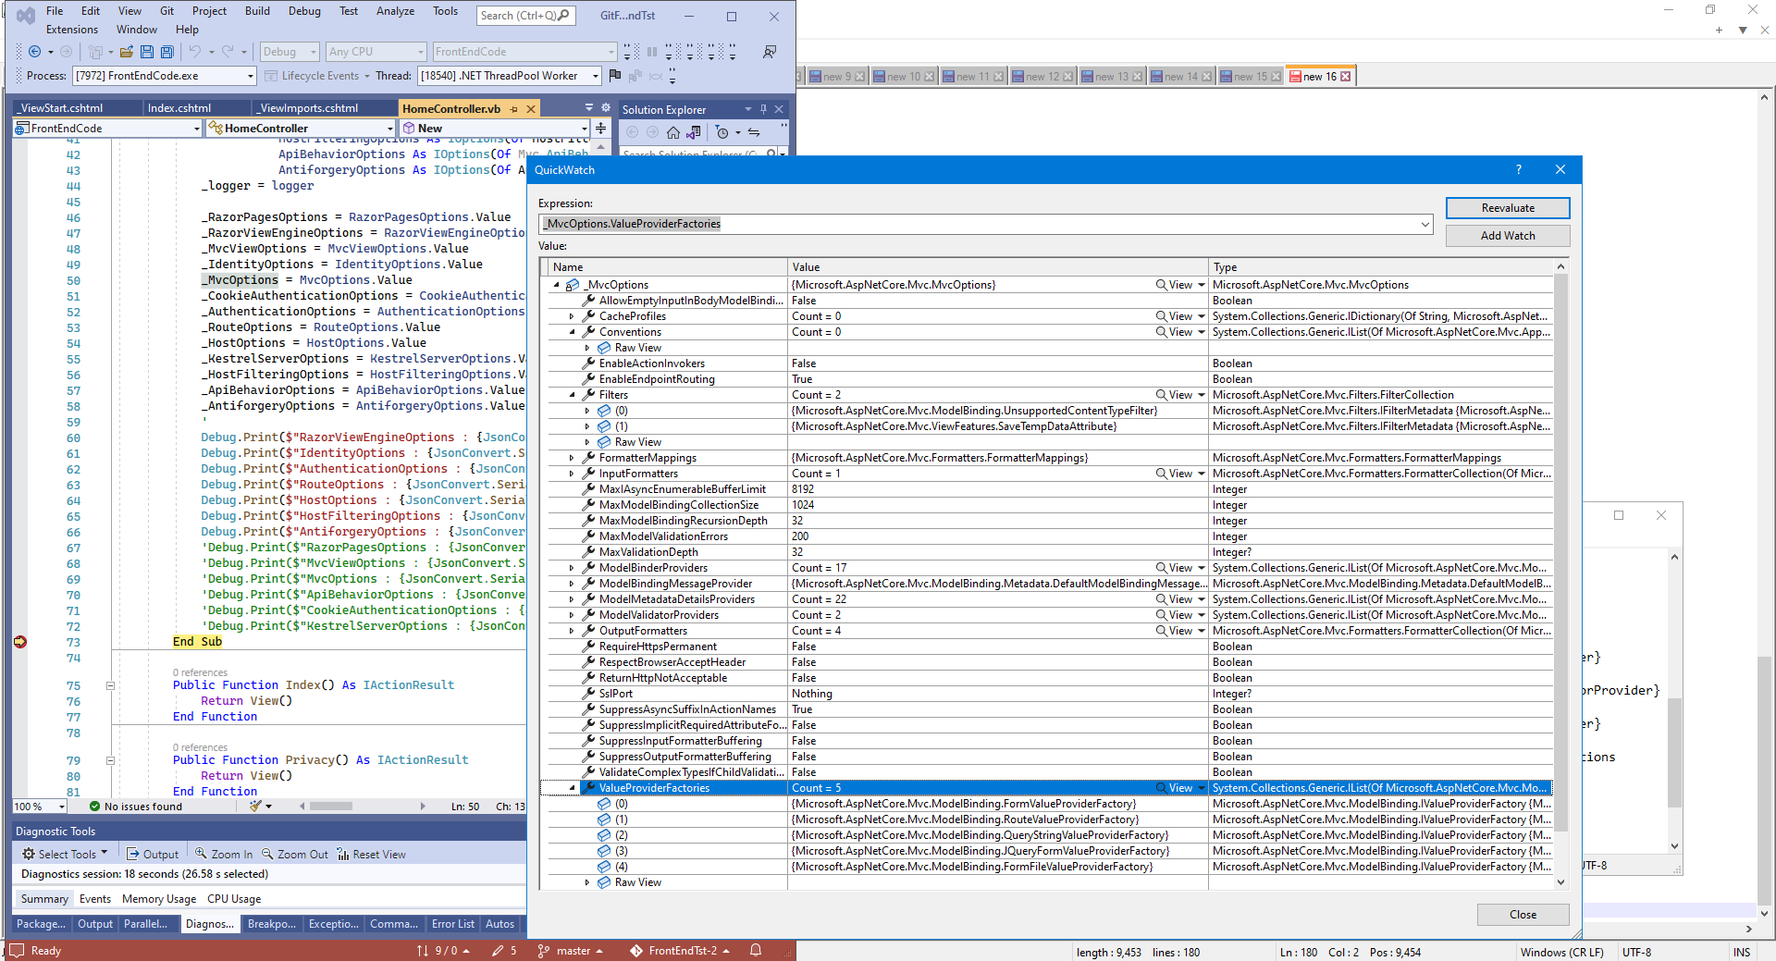Click Reset View in Diagnostic Tools
The width and height of the screenshot is (1776, 961).
(371, 855)
